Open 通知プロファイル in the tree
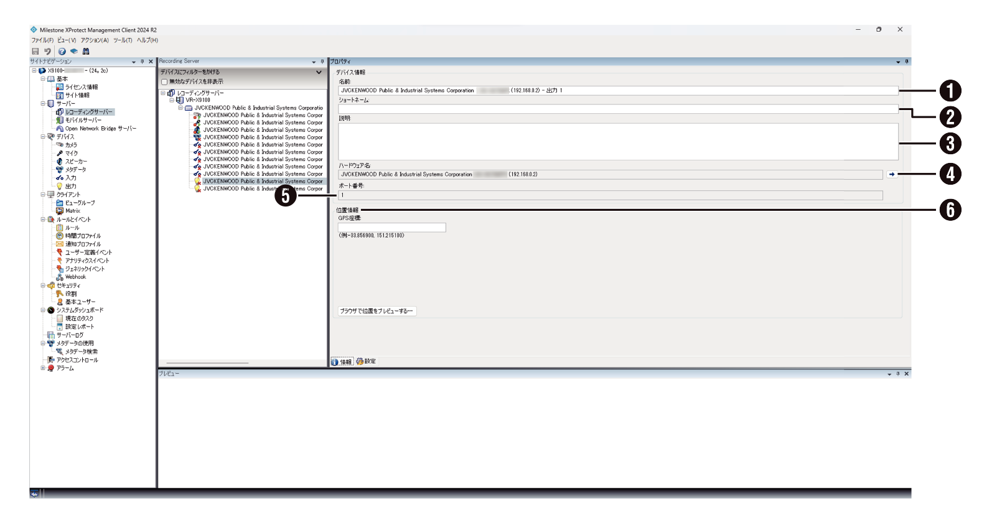This screenshot has height=523, width=992. pos(83,244)
